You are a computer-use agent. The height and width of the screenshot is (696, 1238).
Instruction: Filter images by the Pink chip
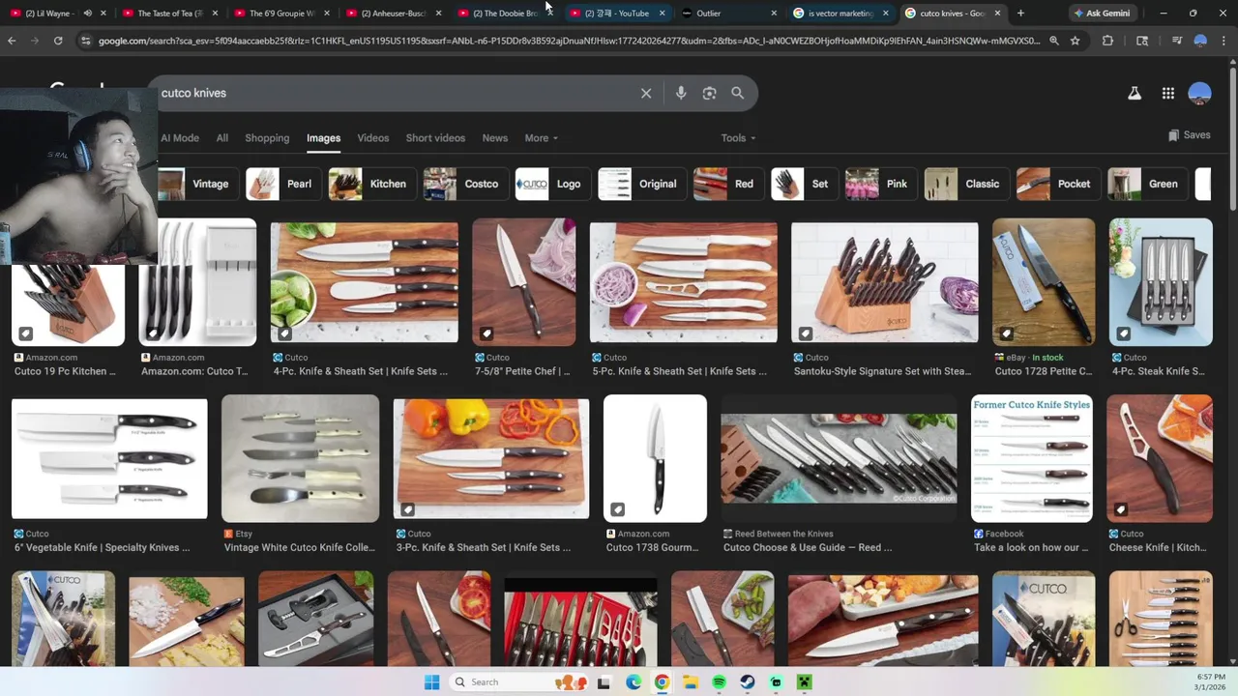pyautogui.click(x=880, y=184)
